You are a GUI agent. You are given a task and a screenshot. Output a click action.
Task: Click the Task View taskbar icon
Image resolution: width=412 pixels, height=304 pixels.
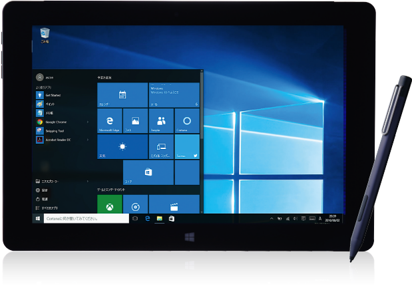click(135, 218)
